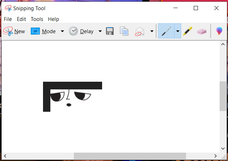
Task: Click the captured face image in canvas
Action: [x=72, y=97]
